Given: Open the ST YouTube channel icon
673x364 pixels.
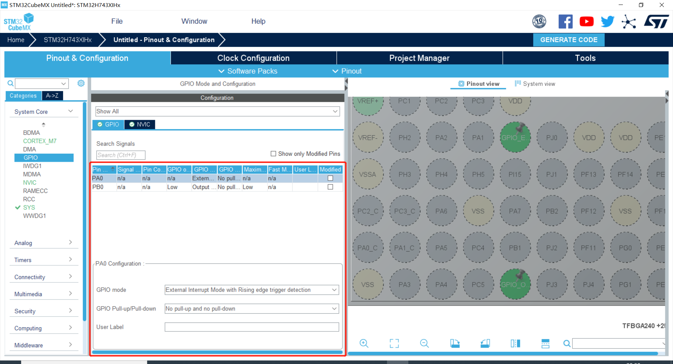Looking at the screenshot, I should (586, 22).
